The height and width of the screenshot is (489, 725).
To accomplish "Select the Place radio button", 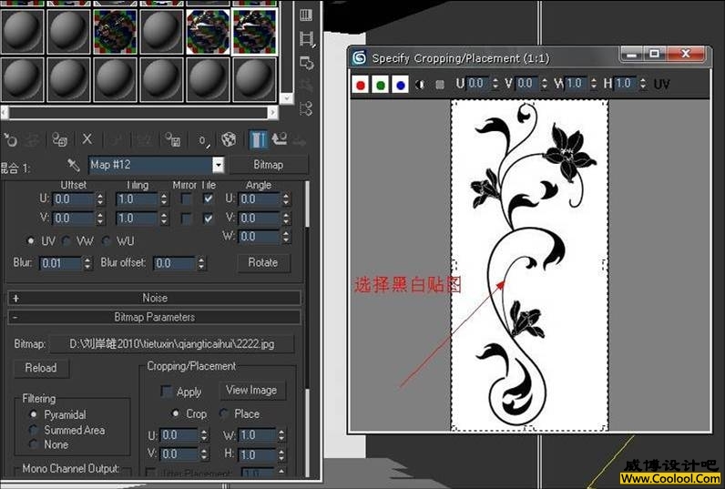I will 224,413.
